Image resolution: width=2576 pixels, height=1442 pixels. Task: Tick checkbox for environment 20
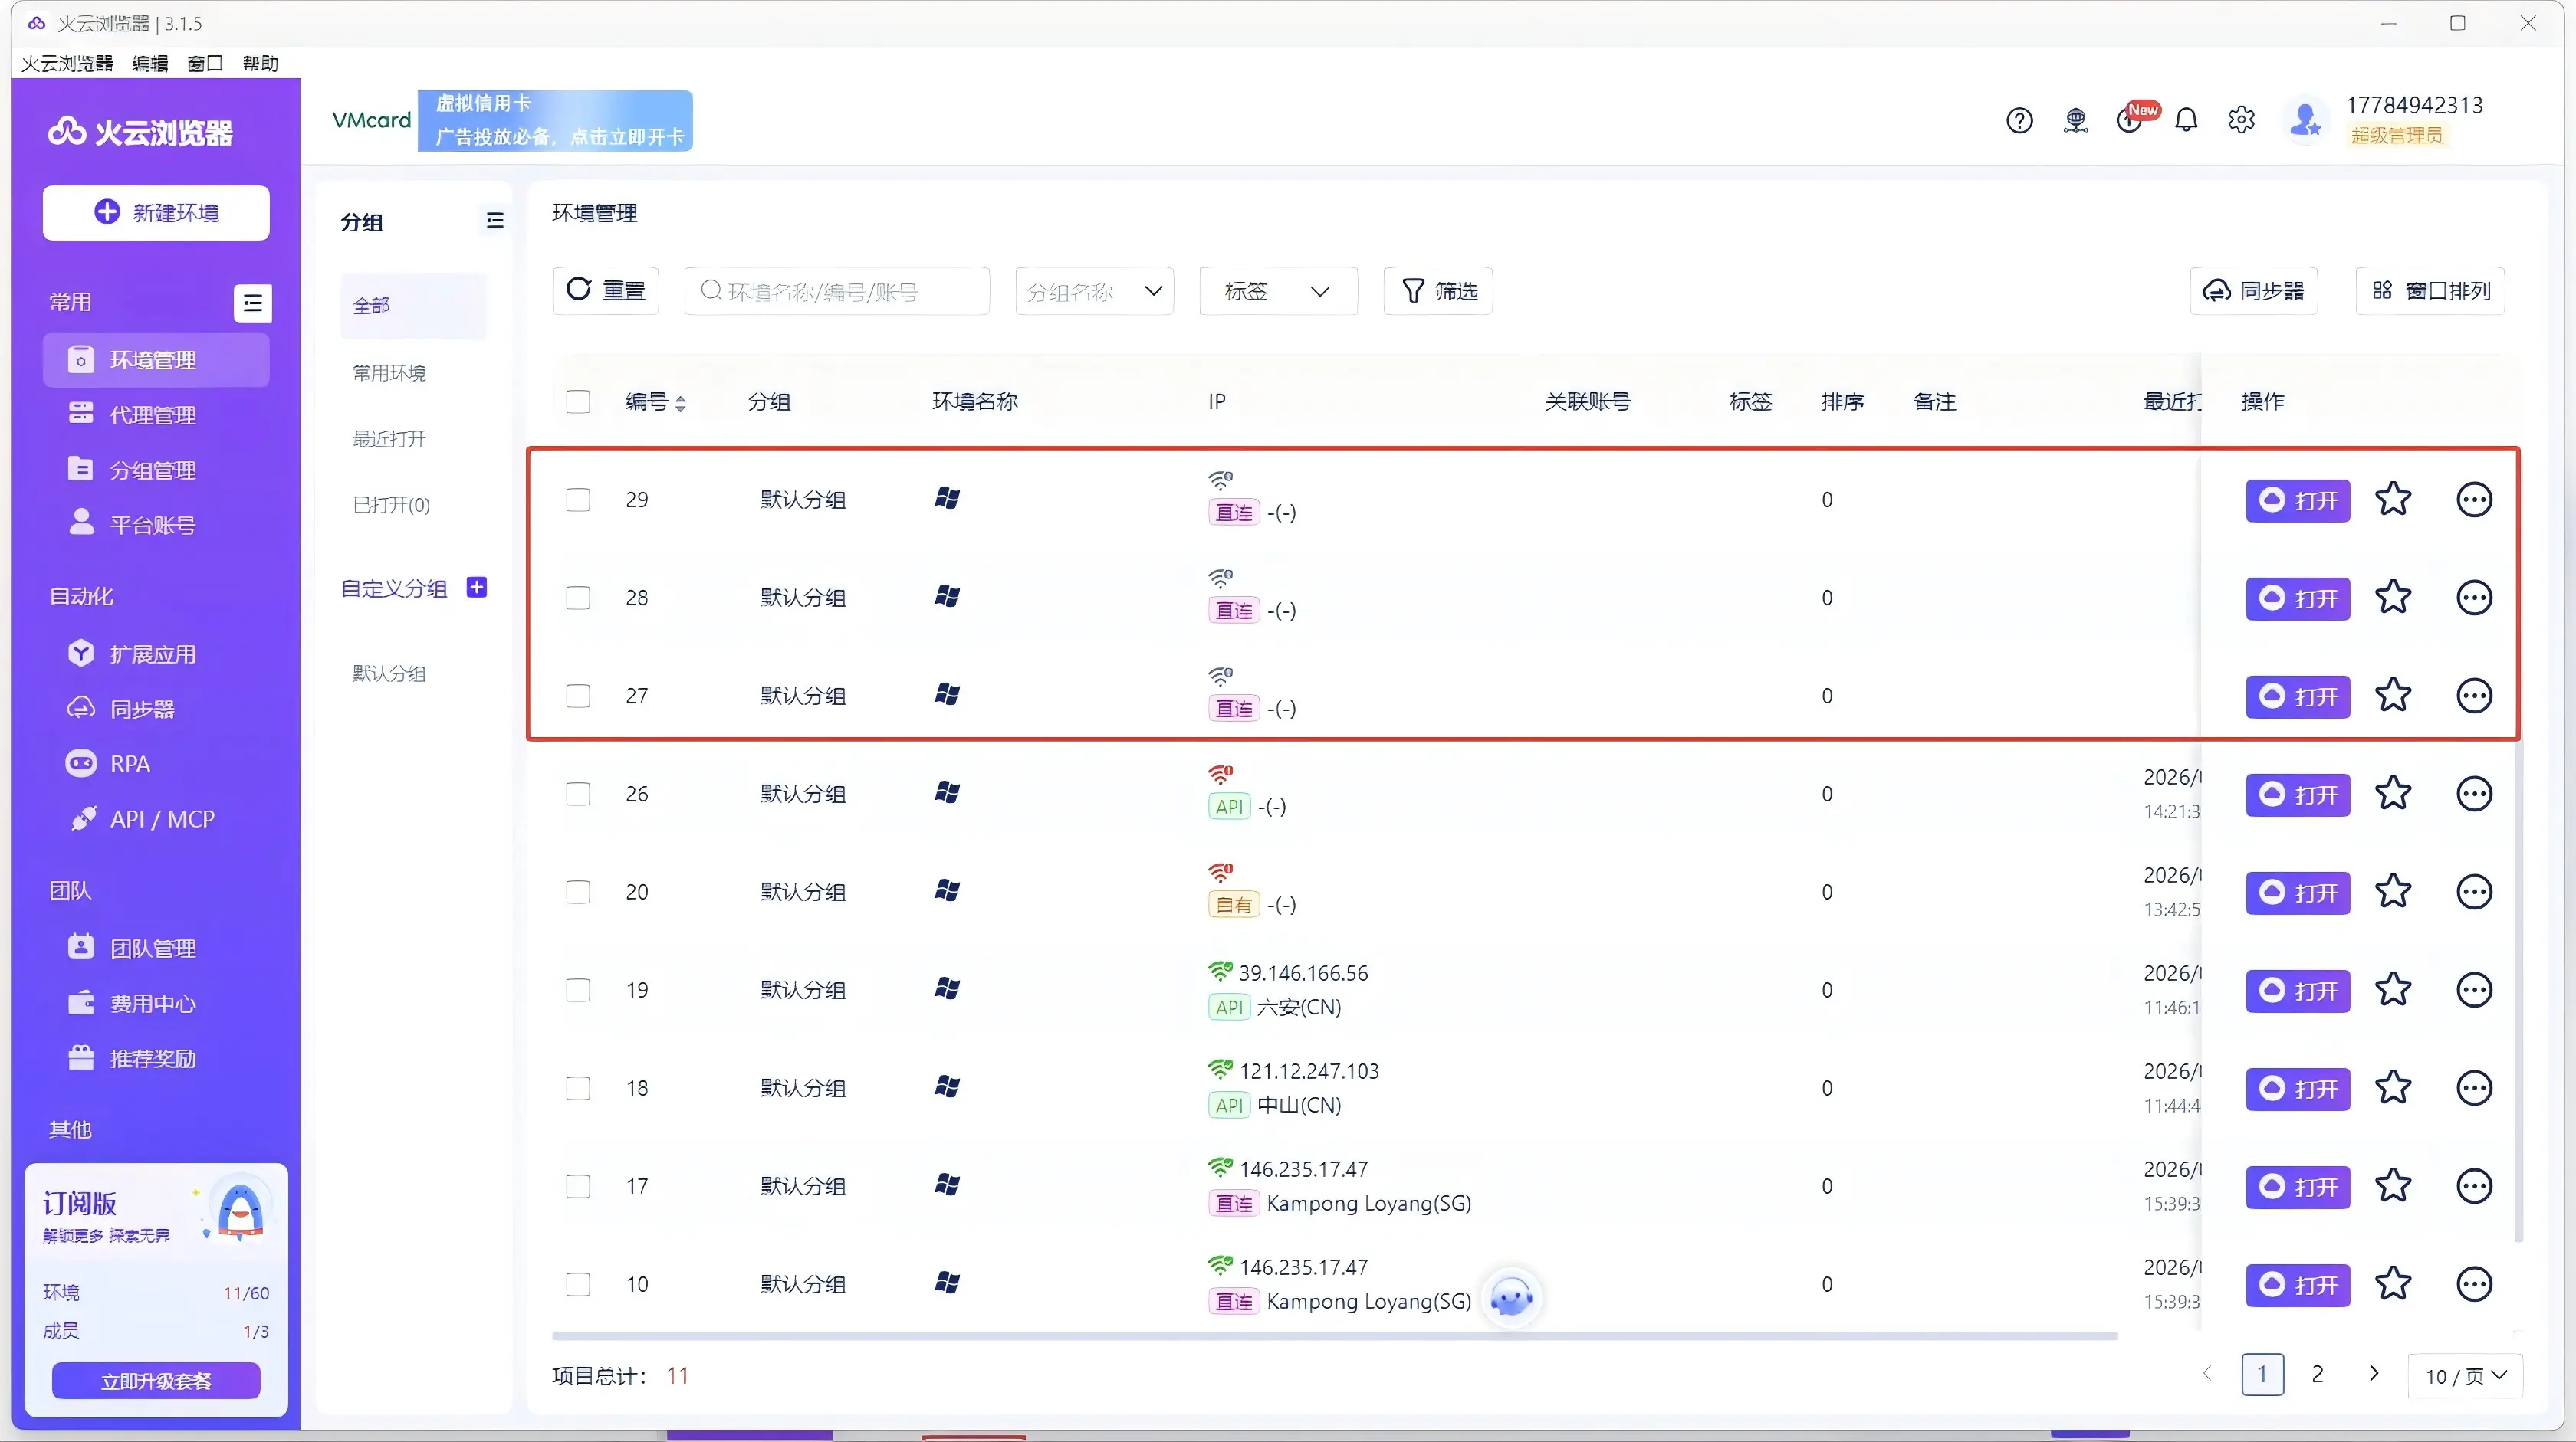(x=578, y=891)
